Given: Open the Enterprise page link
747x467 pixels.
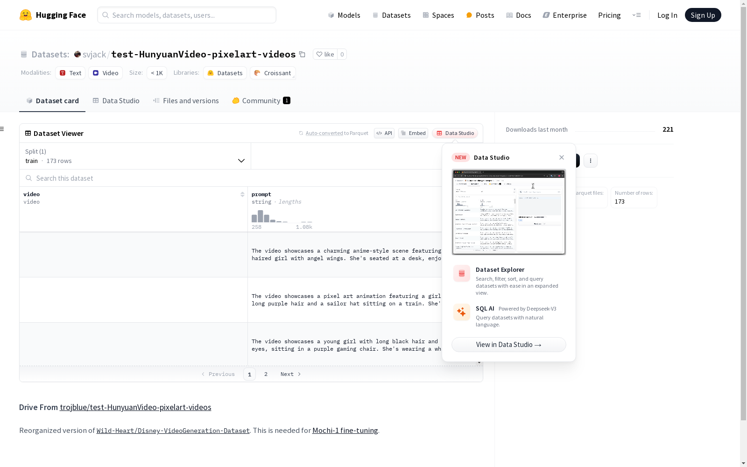Looking at the screenshot, I should tap(565, 15).
